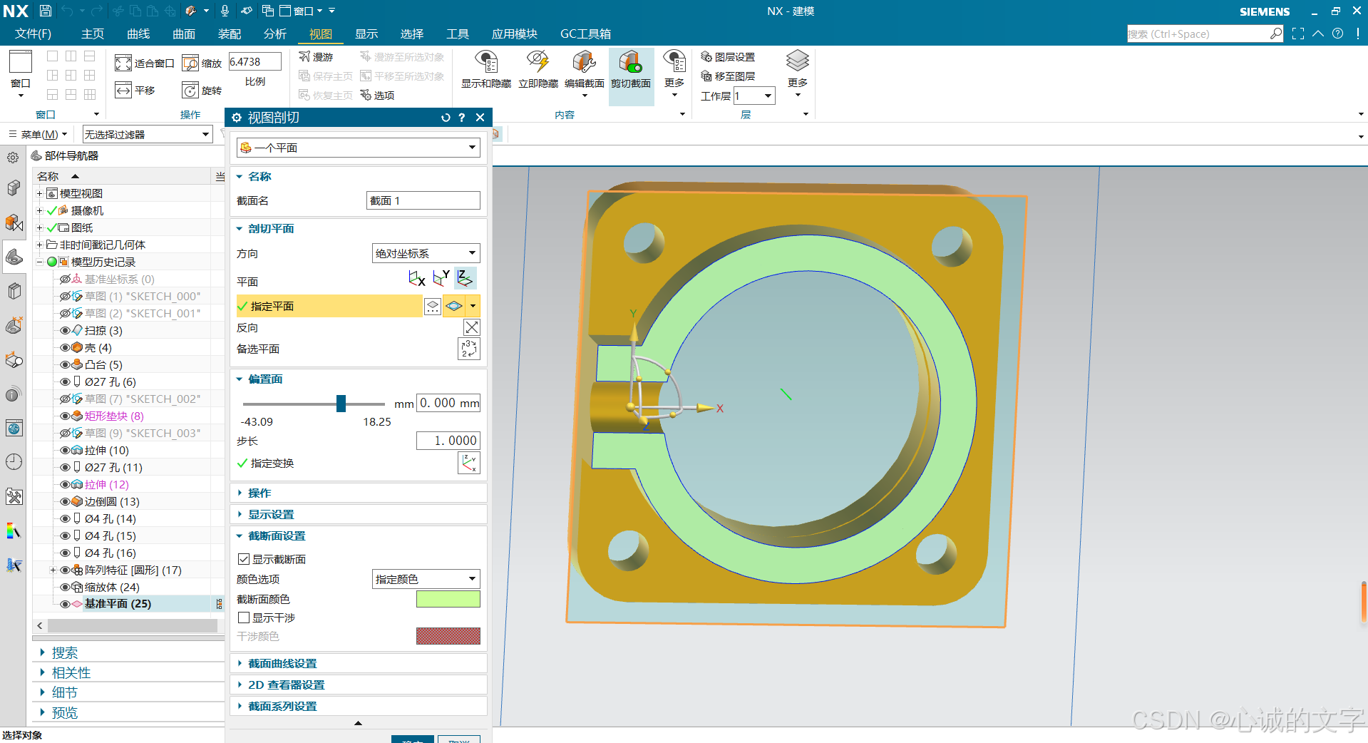Viewport: 1368px width, 743px height.
Task: Open the 颜色选项 指定颜色 dropdown
Action: coord(426,579)
